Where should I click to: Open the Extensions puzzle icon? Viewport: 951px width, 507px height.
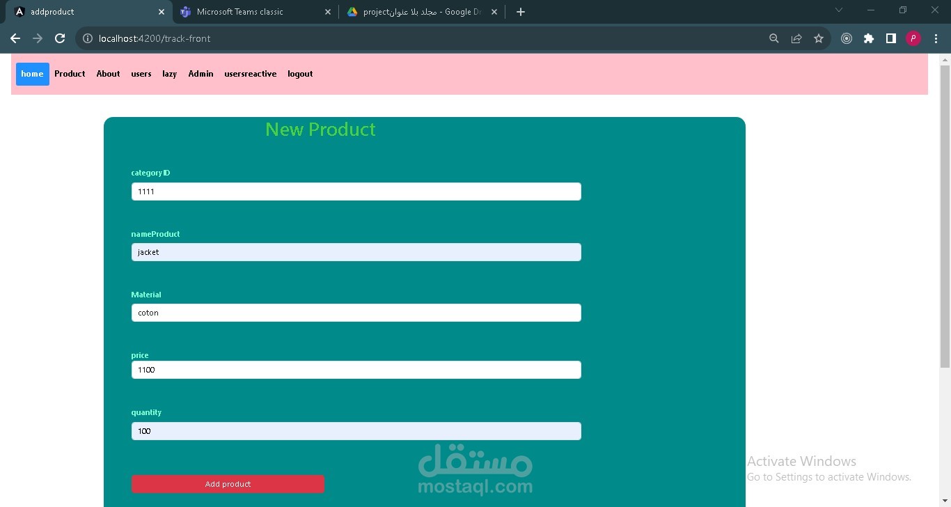pyautogui.click(x=869, y=38)
